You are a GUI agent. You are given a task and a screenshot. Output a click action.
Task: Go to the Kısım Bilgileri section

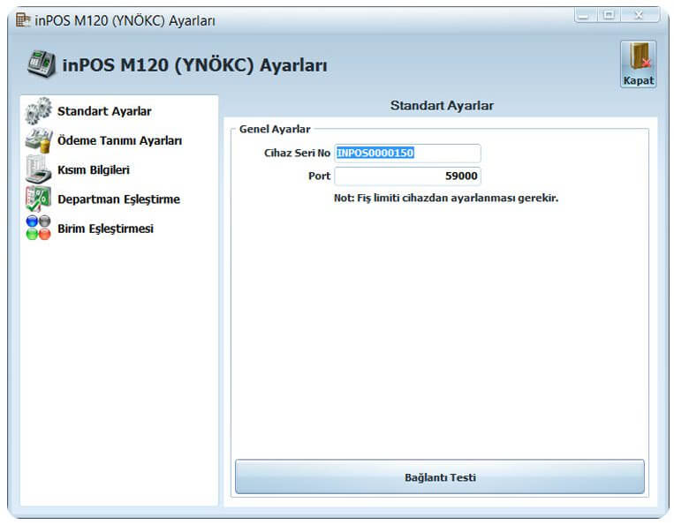pos(94,169)
